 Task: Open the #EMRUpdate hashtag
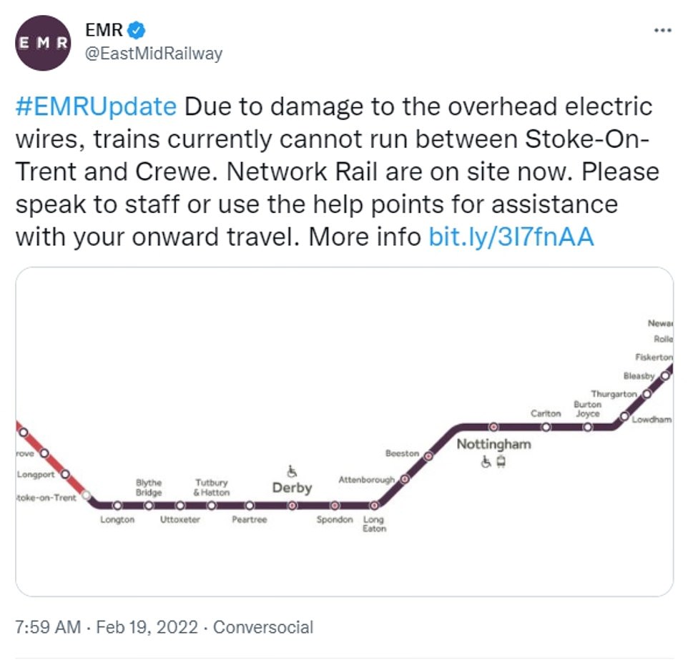coord(96,107)
